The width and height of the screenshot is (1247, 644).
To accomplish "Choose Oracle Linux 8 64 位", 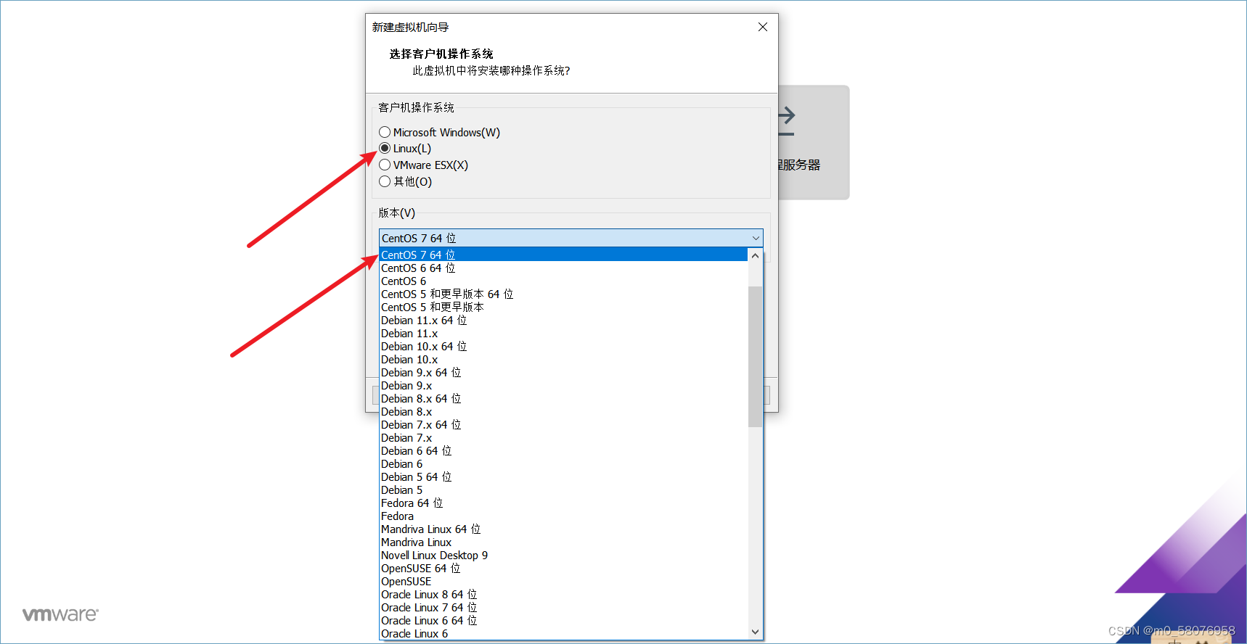I will pos(563,594).
